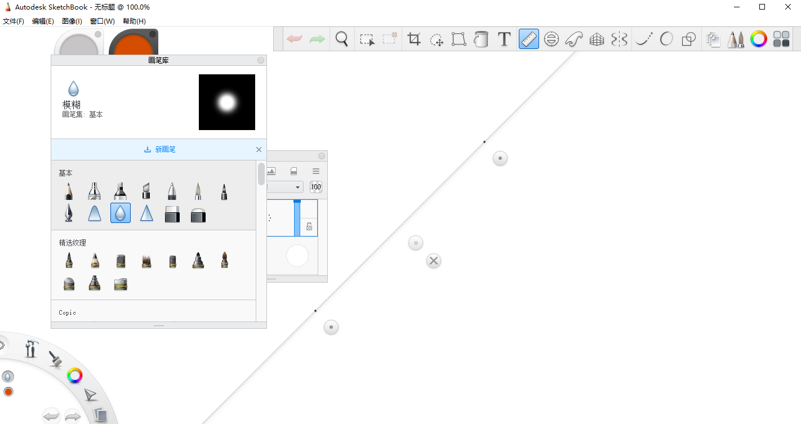Screen dimensions: 801x424
Task: Choose the Pencil brush in 基本 set
Action: pos(68,191)
